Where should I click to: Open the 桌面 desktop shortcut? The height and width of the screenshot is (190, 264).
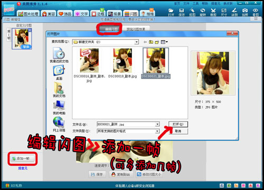pyautogui.click(x=59, y=72)
